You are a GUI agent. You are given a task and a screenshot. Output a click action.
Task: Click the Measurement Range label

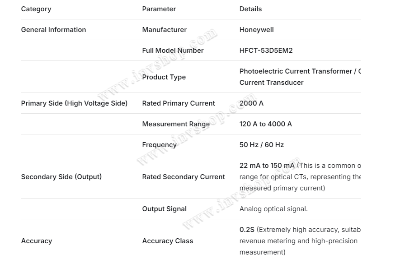[176, 124]
